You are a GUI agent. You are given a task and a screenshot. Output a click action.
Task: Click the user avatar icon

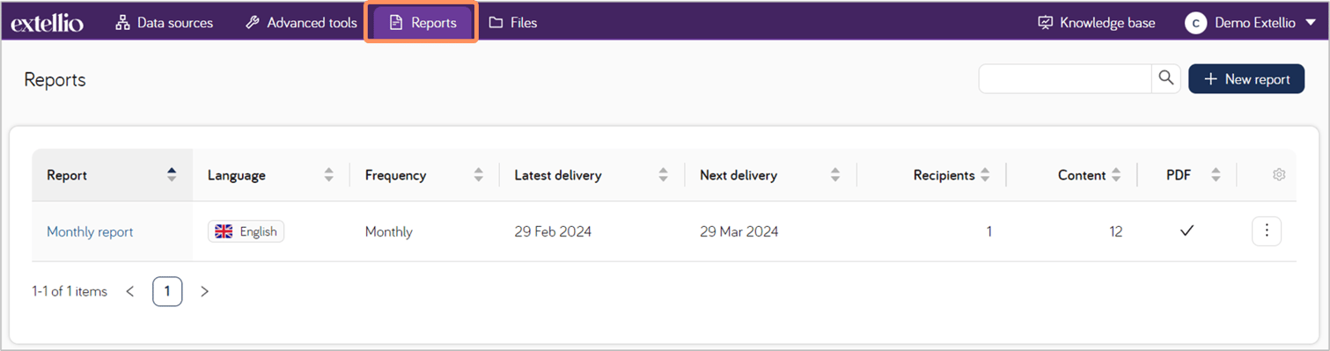(1195, 24)
